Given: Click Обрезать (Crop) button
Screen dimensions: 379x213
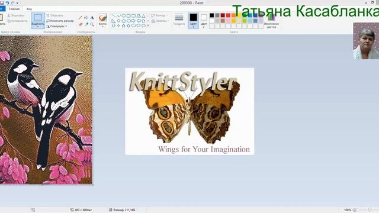Looking at the screenshot, I should 54,15.
